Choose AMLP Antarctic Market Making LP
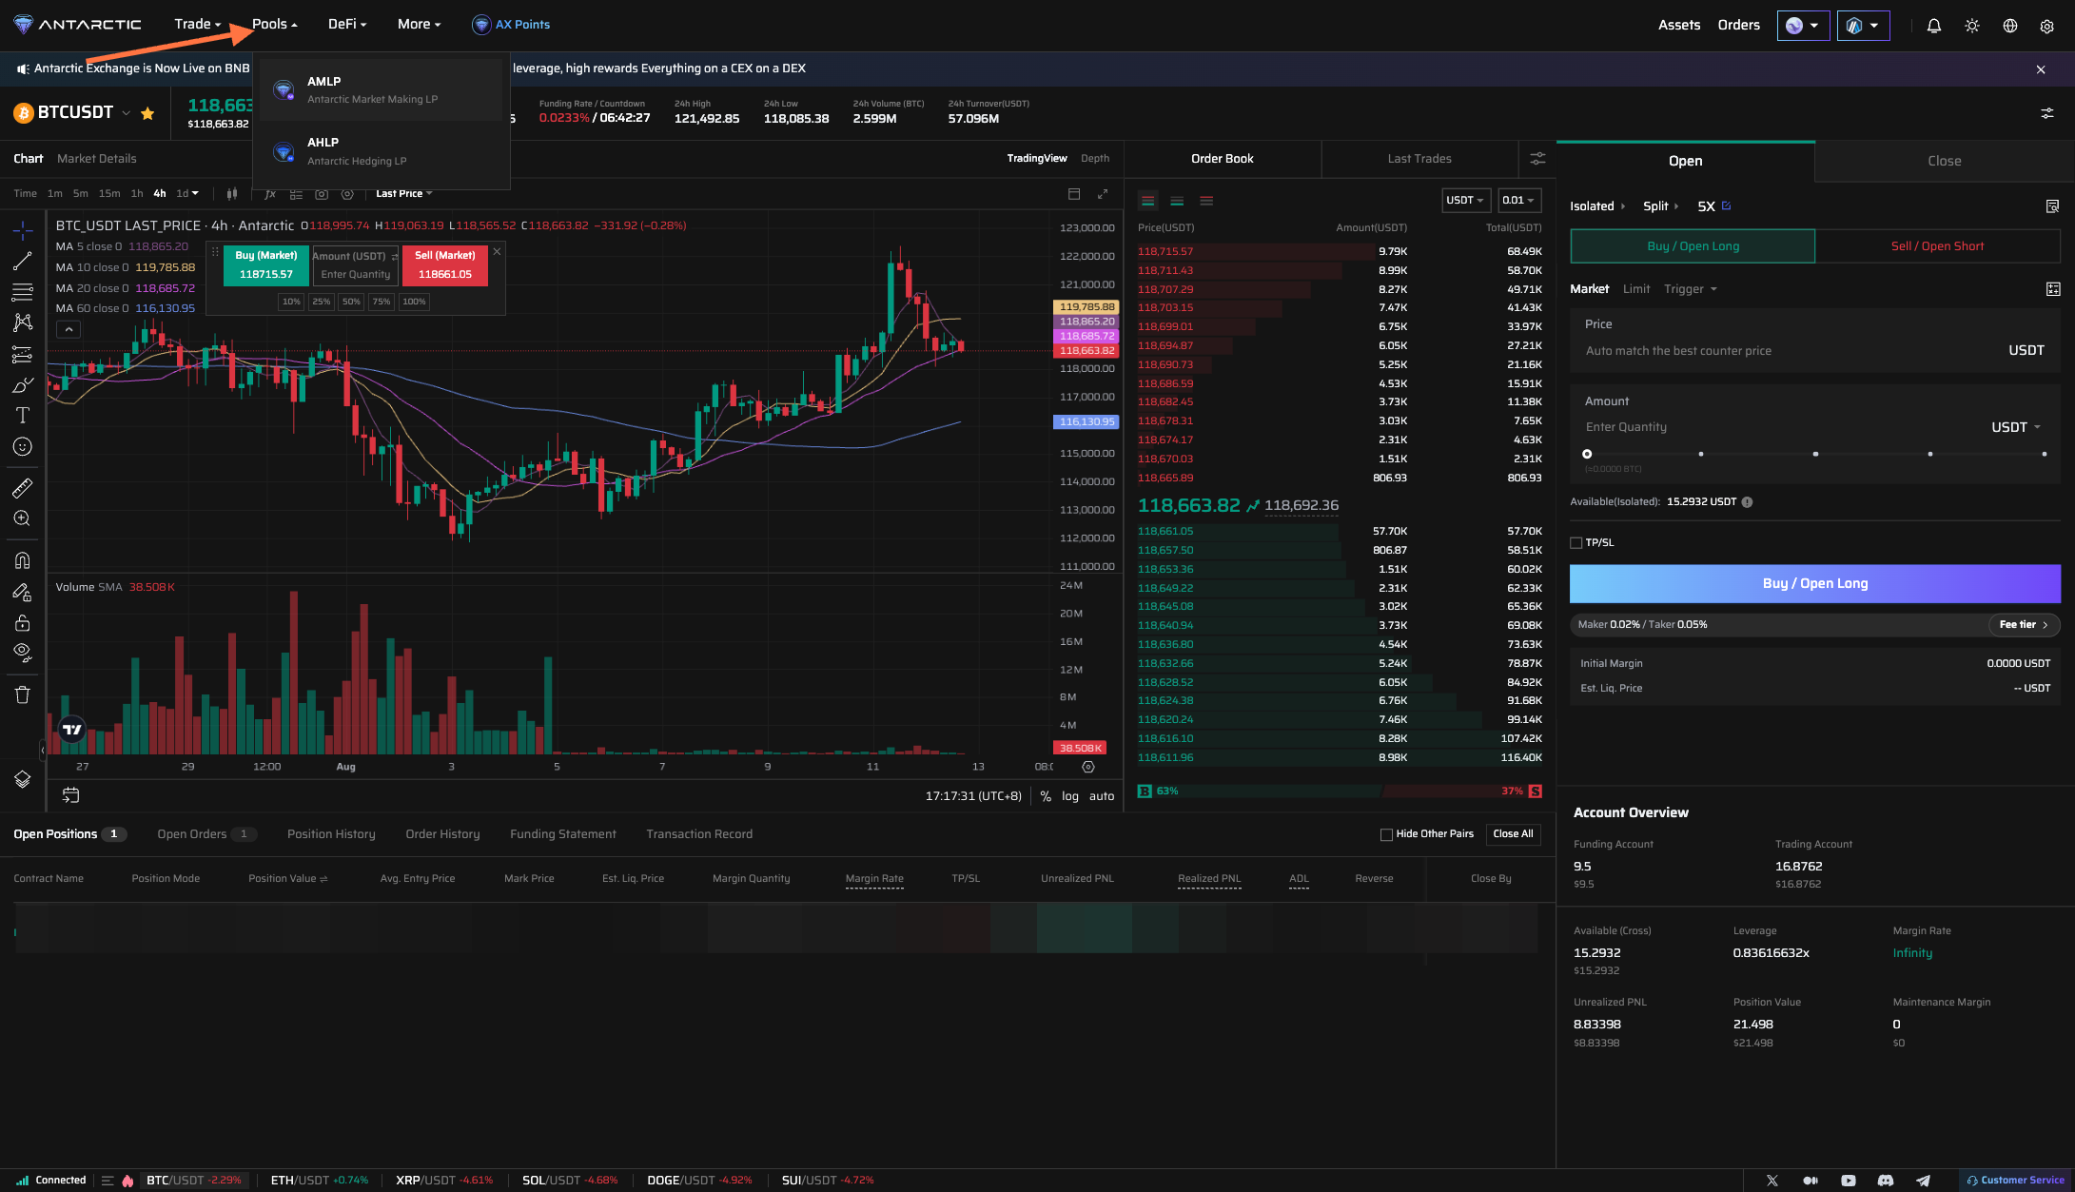The width and height of the screenshot is (2075, 1192). point(382,90)
